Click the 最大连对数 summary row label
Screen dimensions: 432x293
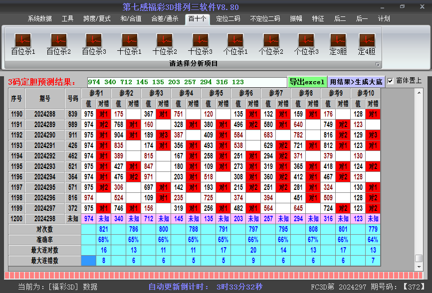click(44, 250)
